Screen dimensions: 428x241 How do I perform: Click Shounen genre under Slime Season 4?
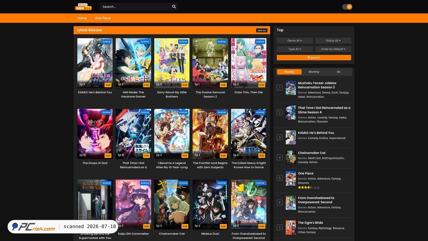tap(322, 121)
